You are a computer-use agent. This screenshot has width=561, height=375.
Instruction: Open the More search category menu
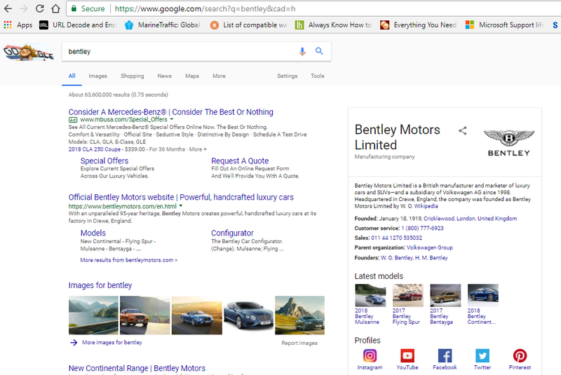coord(219,76)
